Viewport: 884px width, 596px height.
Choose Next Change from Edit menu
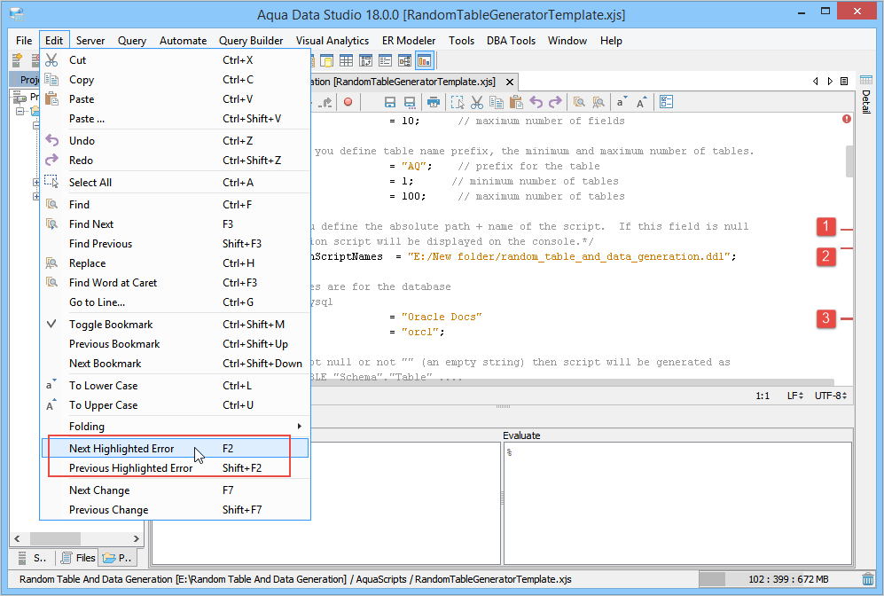pyautogui.click(x=176, y=490)
